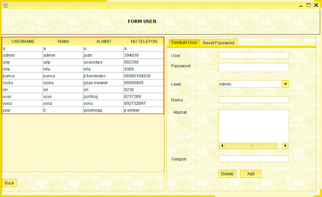Click the yusimega address cell
The height and width of the screenshot is (197, 322).
(x=103, y=110)
